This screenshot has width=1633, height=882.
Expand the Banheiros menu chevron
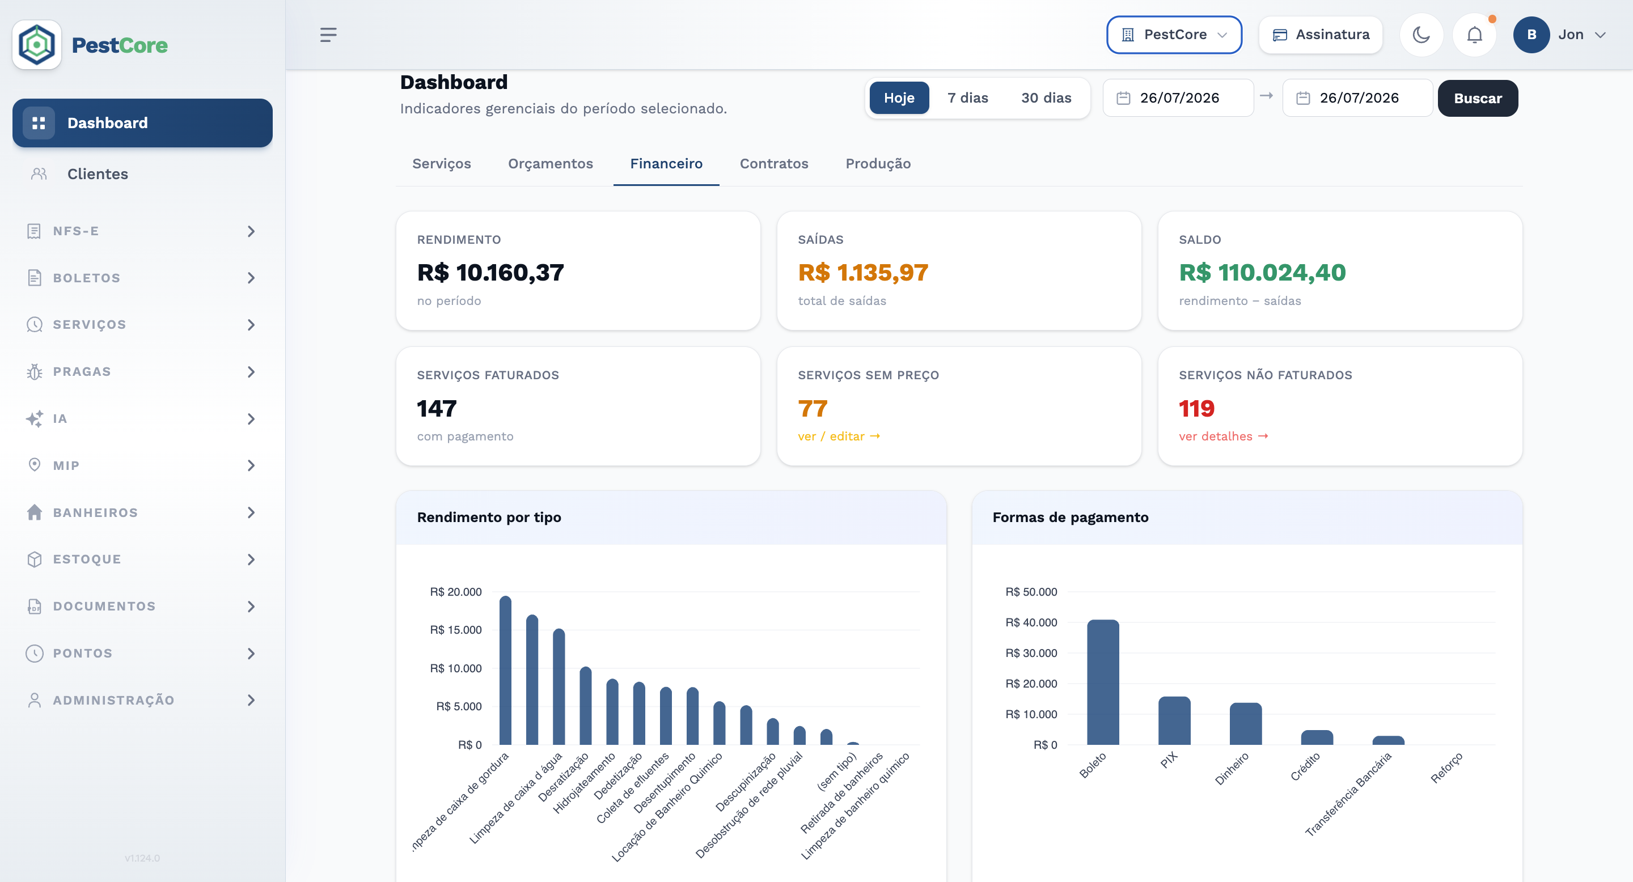pos(251,512)
